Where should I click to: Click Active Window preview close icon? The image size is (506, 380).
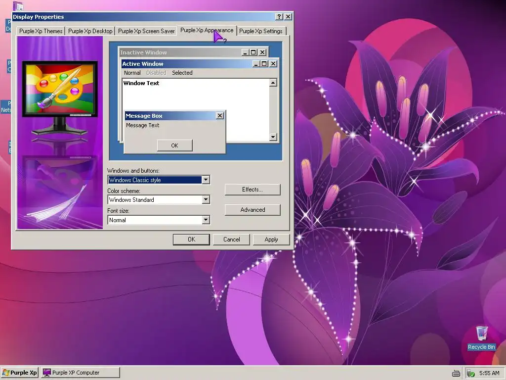(273, 64)
